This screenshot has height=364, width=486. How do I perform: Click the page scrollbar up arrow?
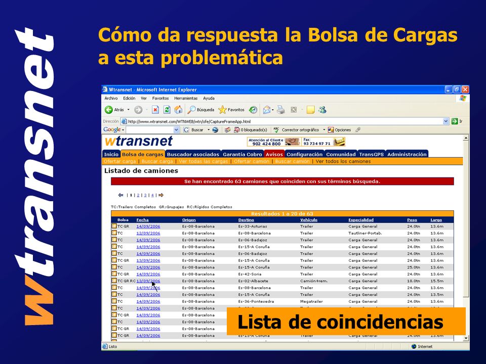click(x=466, y=138)
